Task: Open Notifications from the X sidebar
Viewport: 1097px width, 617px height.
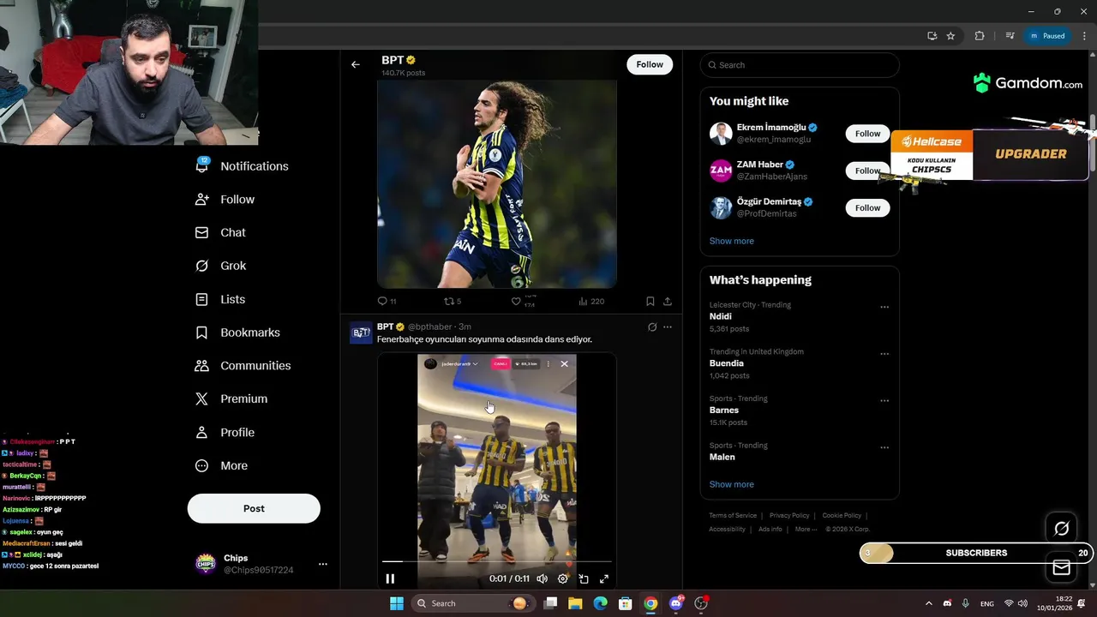Action: (x=242, y=166)
